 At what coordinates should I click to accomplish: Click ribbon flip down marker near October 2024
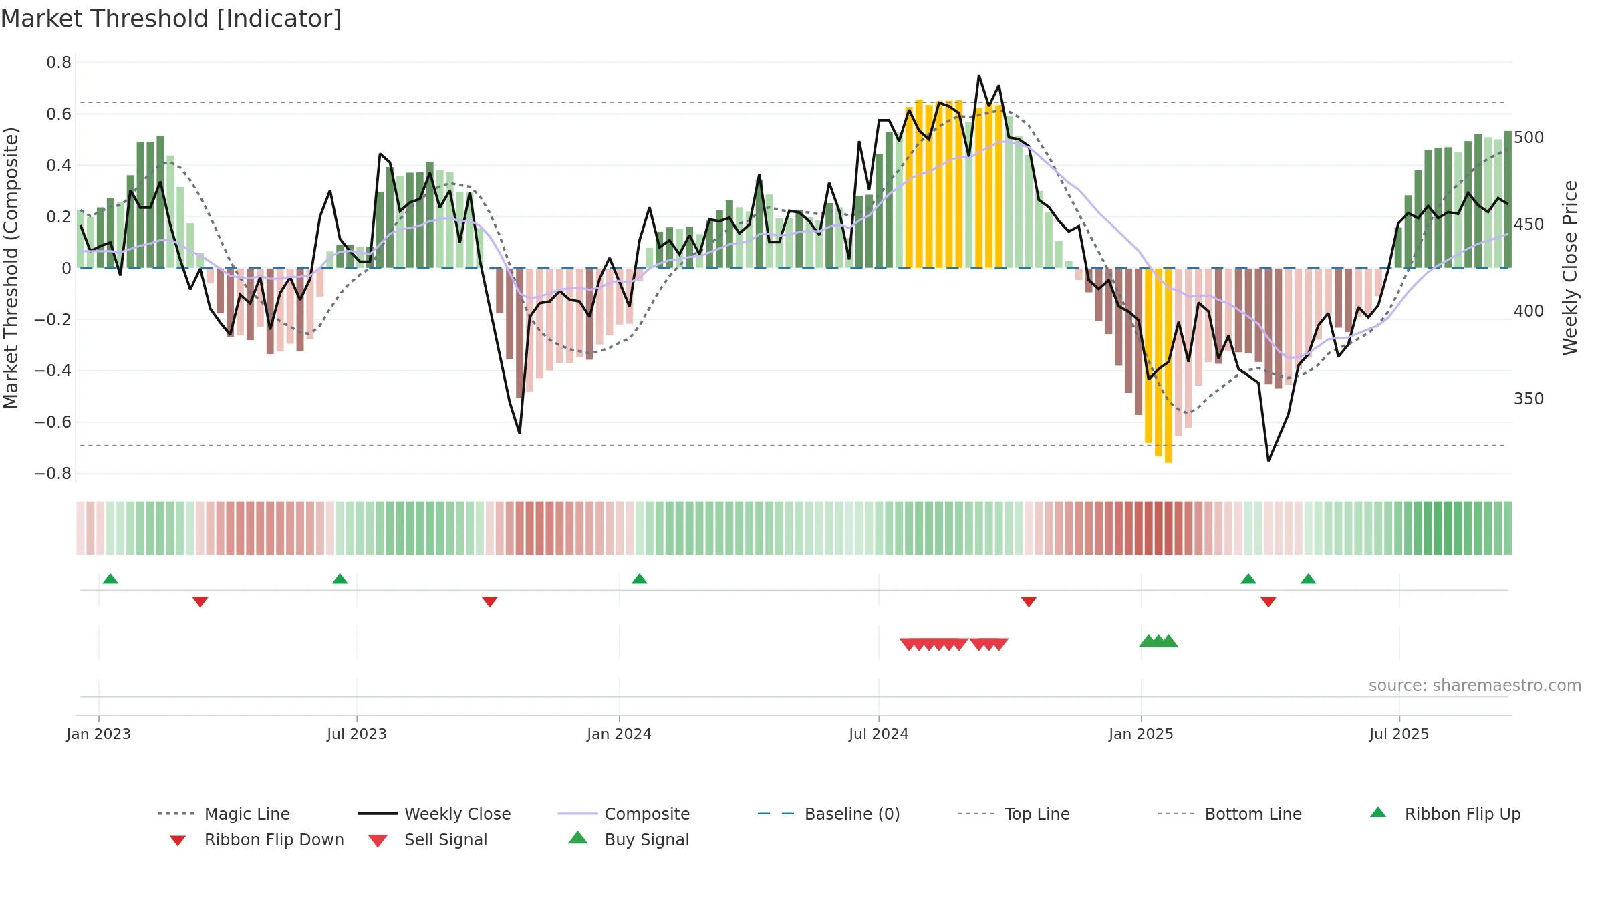pos(1029,602)
